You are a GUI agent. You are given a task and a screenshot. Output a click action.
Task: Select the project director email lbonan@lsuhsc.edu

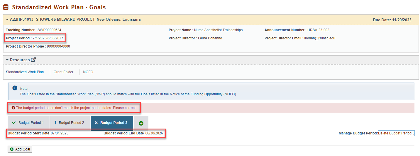[x=320, y=38]
